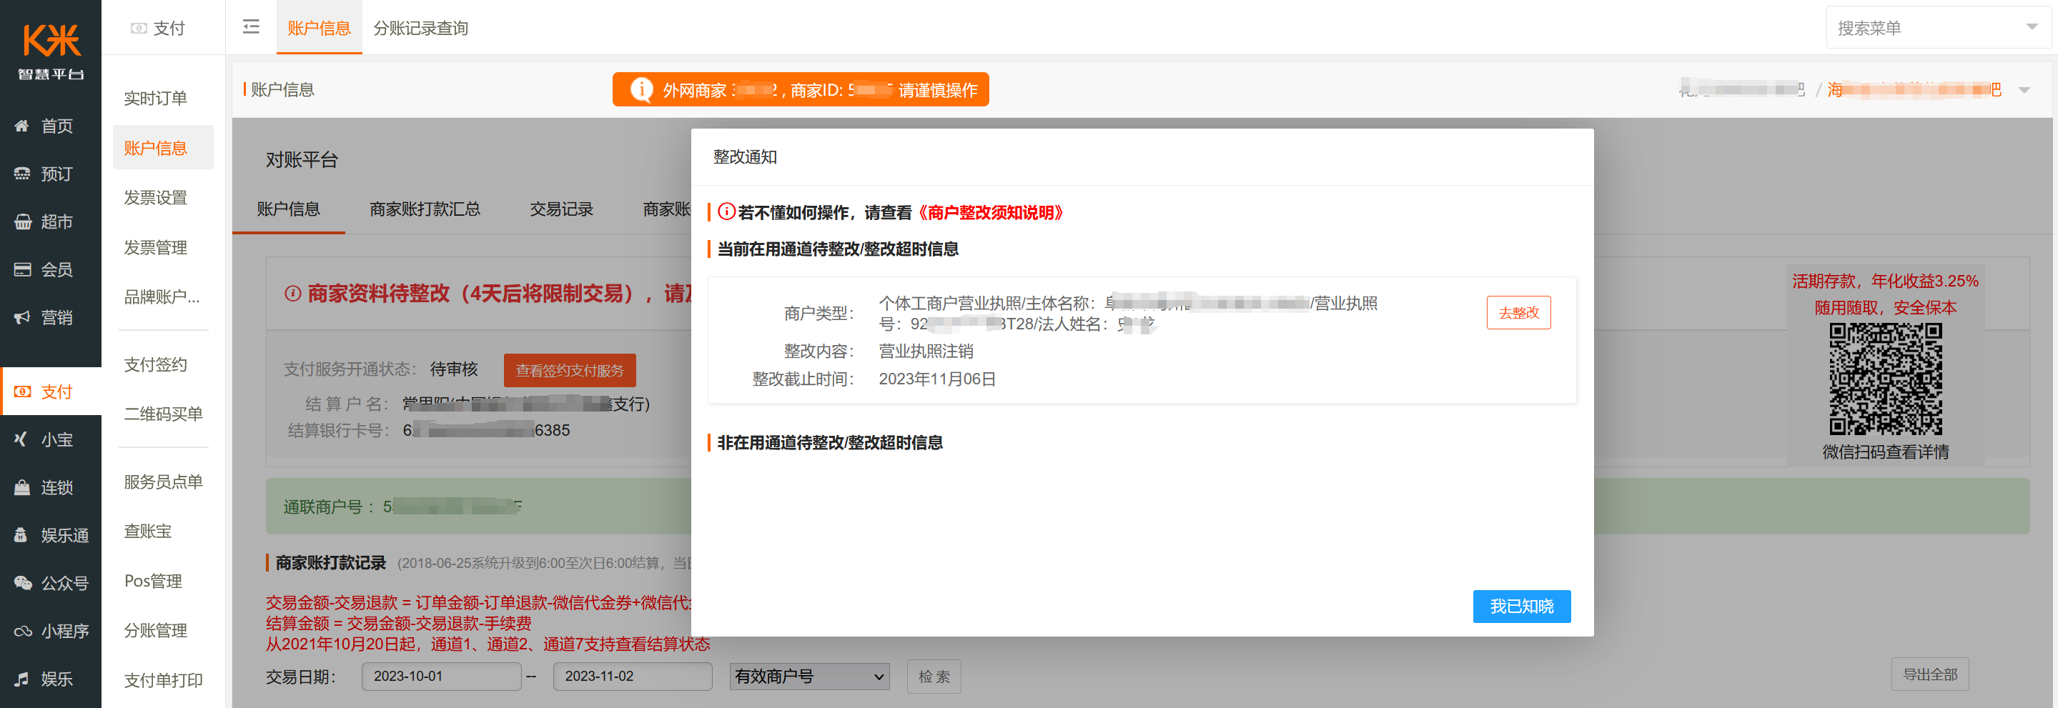Viewport: 2058px width, 708px height.
Task: Click the 小宝 icon
Action: (x=22, y=439)
